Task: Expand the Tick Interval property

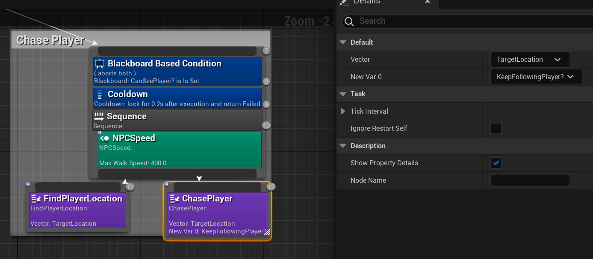Action: click(x=343, y=111)
